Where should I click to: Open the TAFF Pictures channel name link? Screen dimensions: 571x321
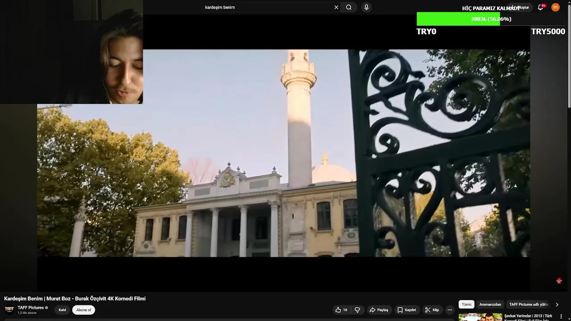(x=31, y=308)
